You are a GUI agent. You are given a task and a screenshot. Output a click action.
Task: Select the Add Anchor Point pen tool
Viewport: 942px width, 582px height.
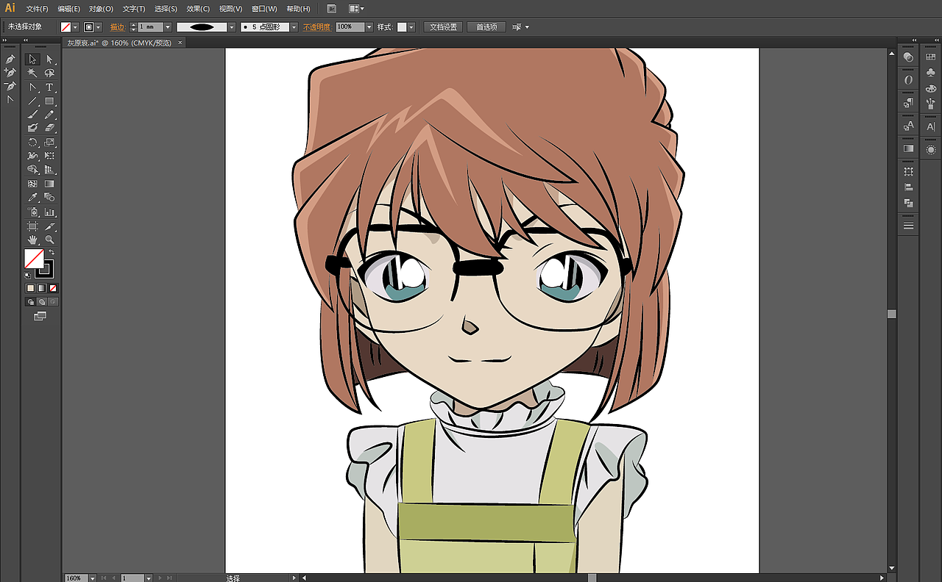(x=10, y=73)
